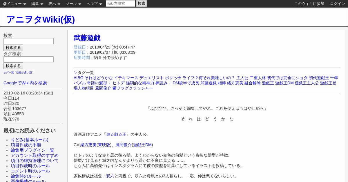
Task: Focus the wiki内検索 input in top bar
Action: pos(120,3)
